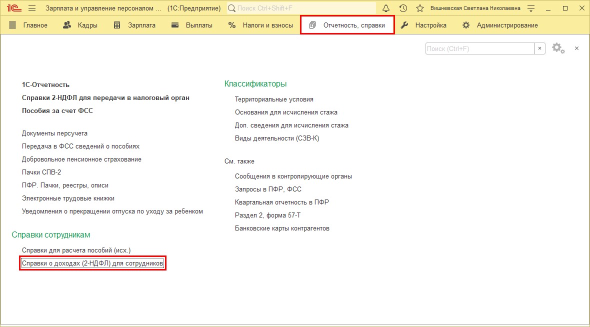Open favorites star icon

[x=420, y=8]
